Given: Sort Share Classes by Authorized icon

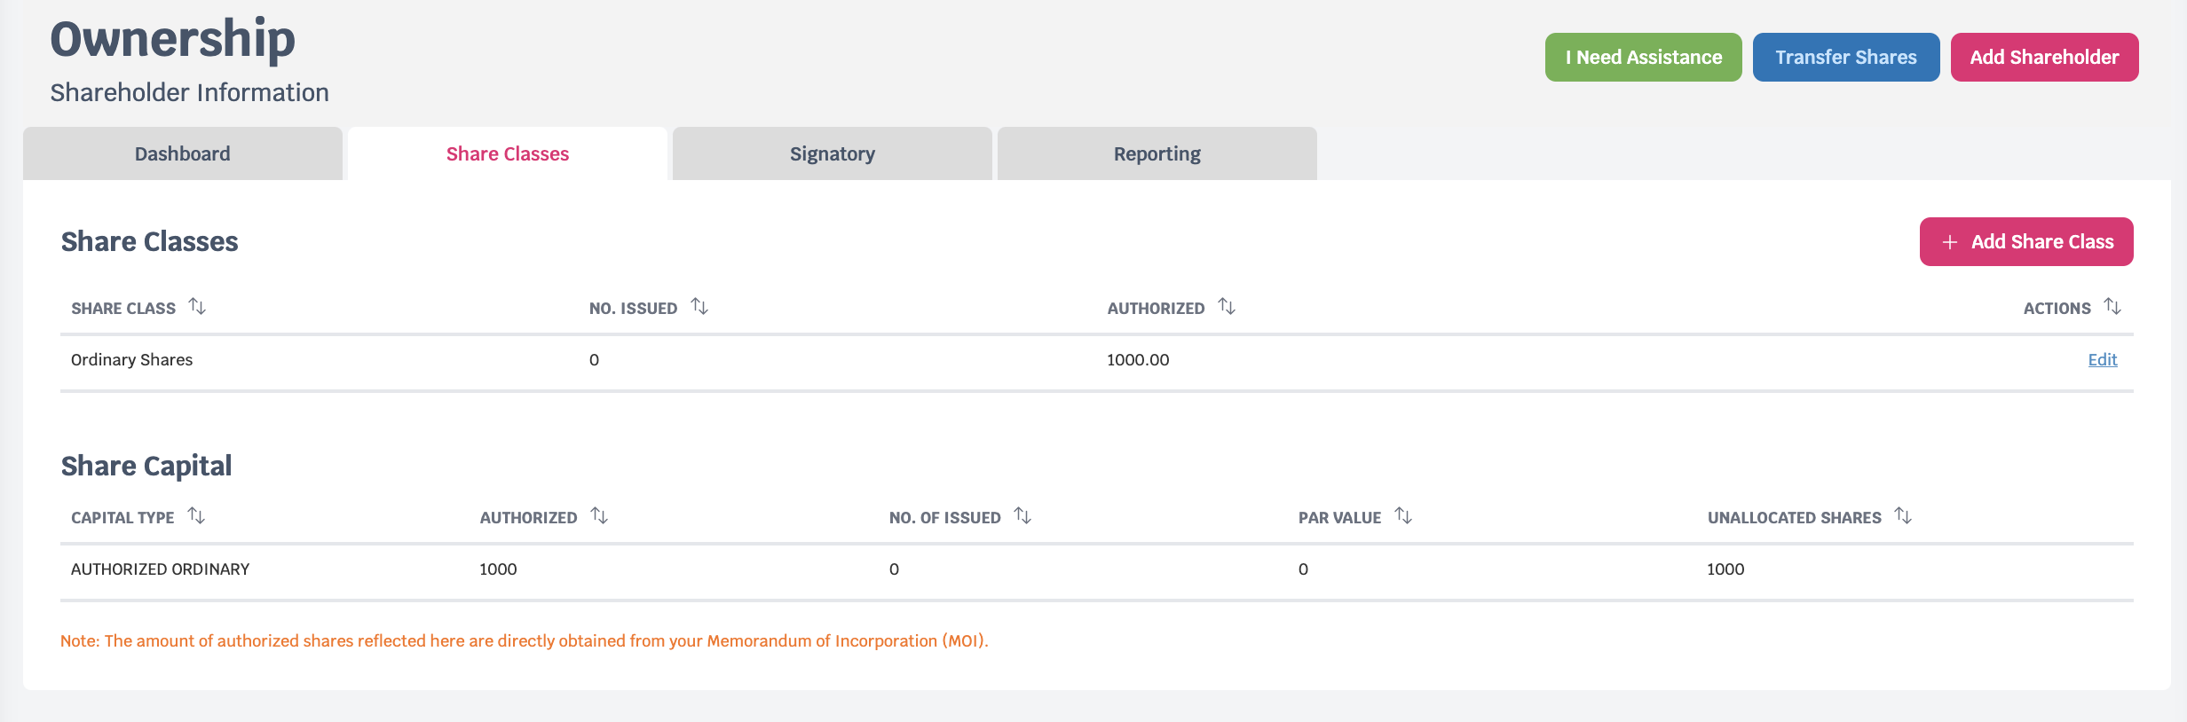Looking at the screenshot, I should coord(1227,307).
